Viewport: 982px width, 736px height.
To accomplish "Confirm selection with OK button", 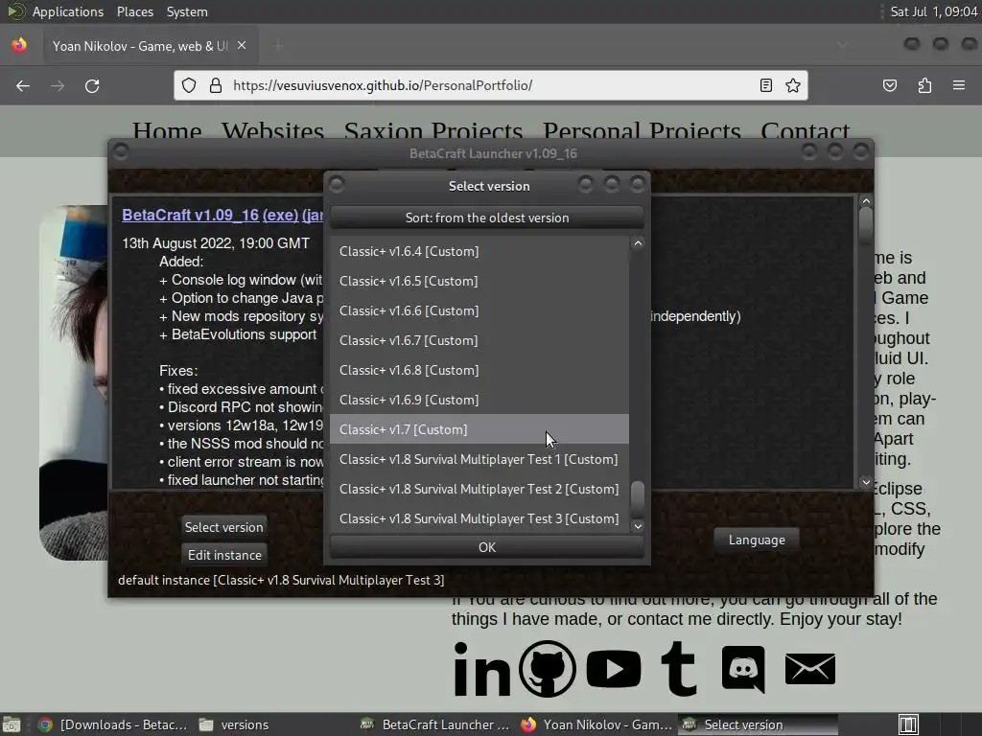I will pos(486,547).
